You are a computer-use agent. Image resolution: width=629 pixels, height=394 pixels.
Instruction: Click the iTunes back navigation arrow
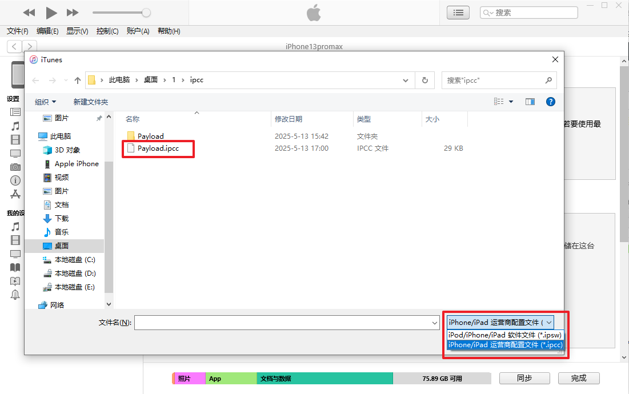(x=14, y=46)
